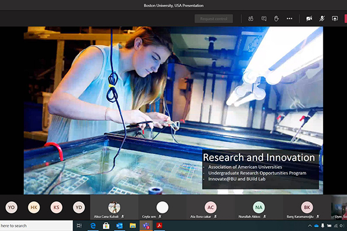The width and height of the screenshot is (347, 231).
Task: Click the OneDrive cloud tray icon
Action: click(316, 226)
